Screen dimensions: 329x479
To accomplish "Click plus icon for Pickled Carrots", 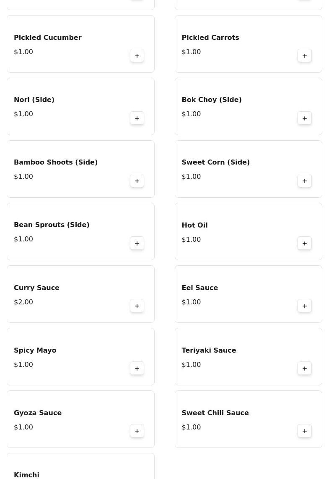I will point(305,56).
